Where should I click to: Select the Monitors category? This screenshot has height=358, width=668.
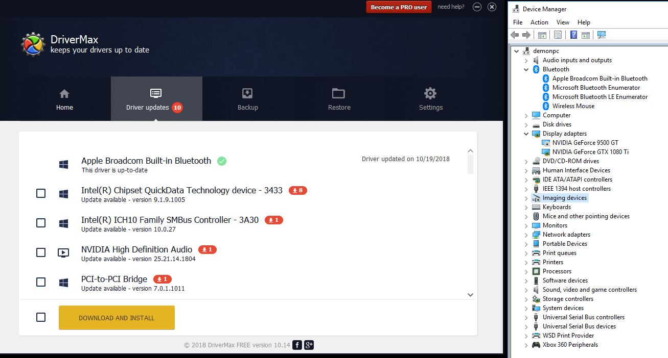pyautogui.click(x=555, y=225)
